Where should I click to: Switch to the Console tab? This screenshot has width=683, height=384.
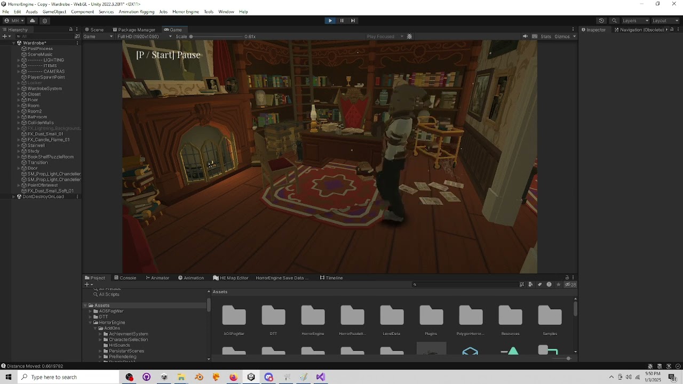click(125, 278)
